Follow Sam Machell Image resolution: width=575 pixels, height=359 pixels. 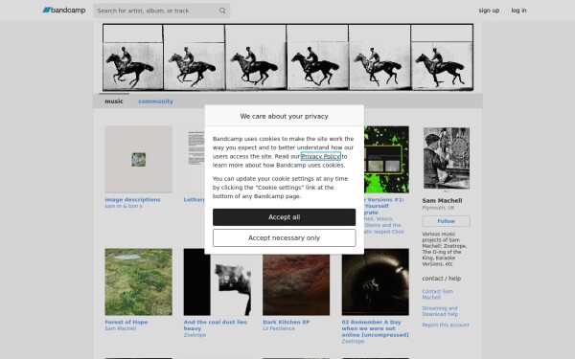click(446, 221)
